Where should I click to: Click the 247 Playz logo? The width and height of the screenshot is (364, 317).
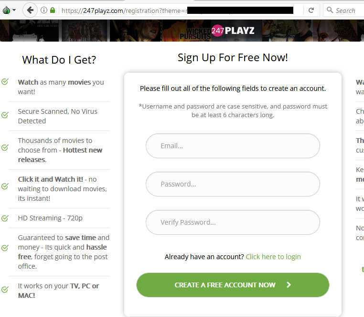[x=233, y=31]
